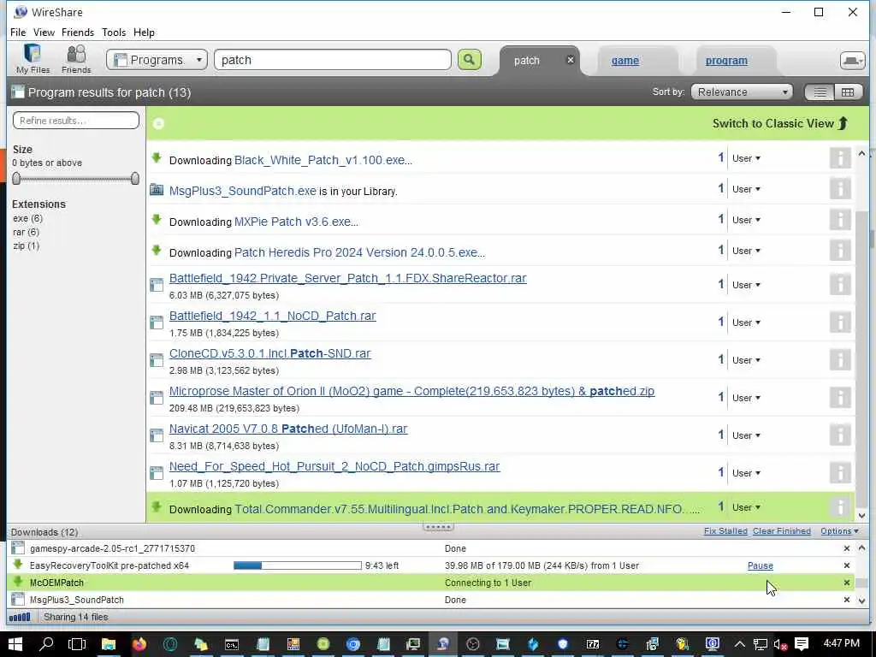The height and width of the screenshot is (657, 876).
Task: Click the Refine results field
Action: coord(76,121)
